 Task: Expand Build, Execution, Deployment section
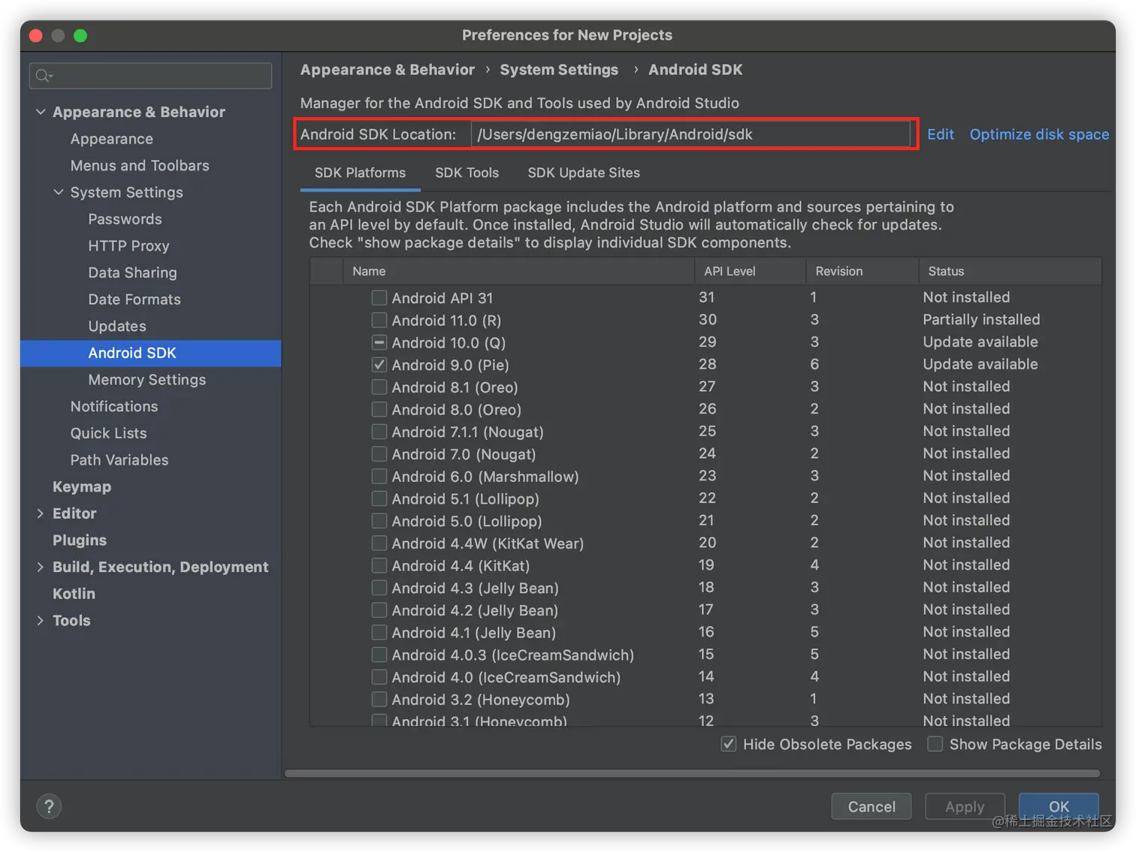point(41,567)
